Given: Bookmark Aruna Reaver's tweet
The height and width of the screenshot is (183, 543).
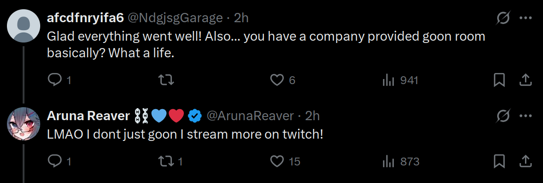Looking at the screenshot, I should [x=499, y=161].
